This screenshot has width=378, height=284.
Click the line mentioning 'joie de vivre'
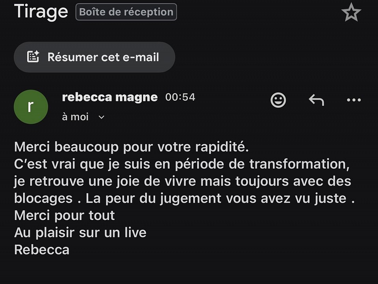(x=182, y=181)
